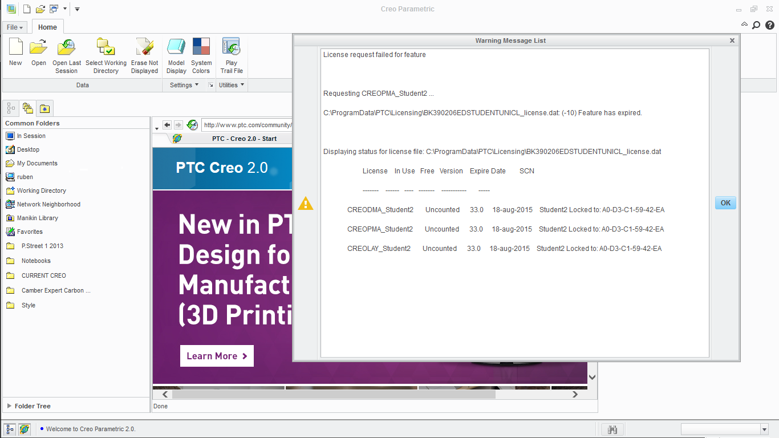Switch to Folder Browser navigator tab
The image size is (779, 438).
[28, 108]
